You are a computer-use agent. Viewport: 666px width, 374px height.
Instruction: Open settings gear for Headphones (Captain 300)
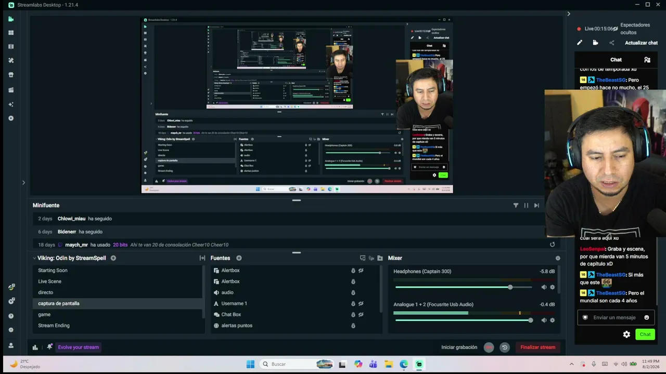(x=553, y=287)
